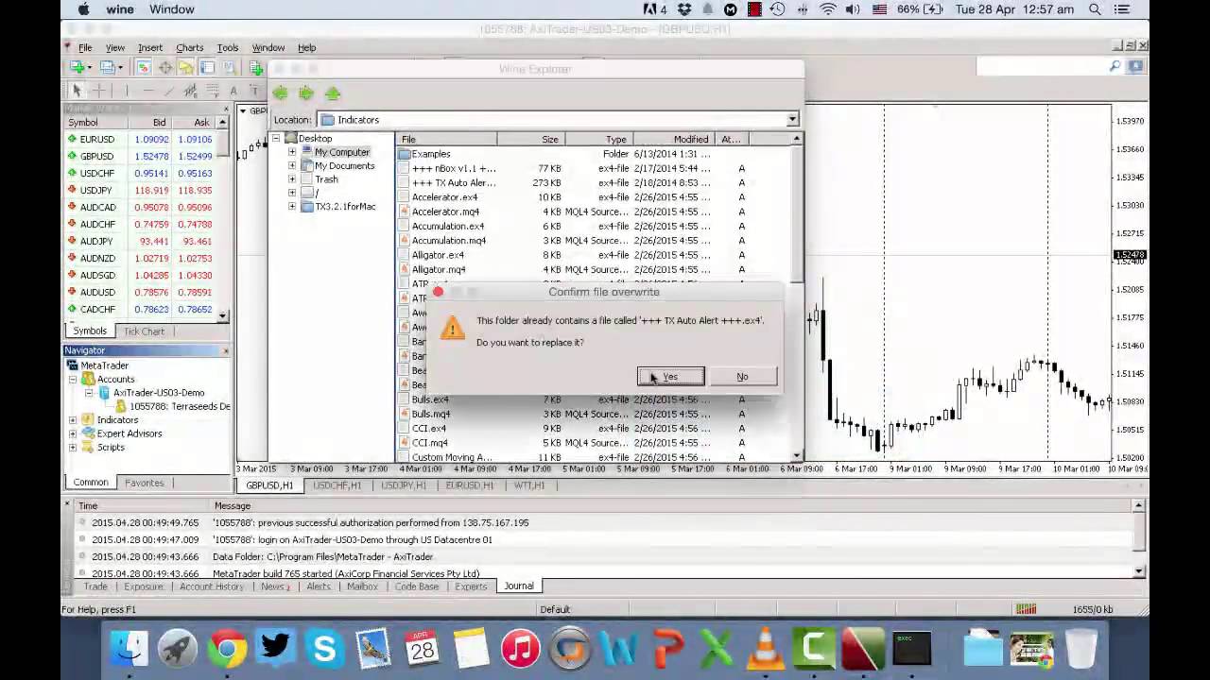
Task: Select Accelerator.ex4 in the file list
Action: [444, 197]
